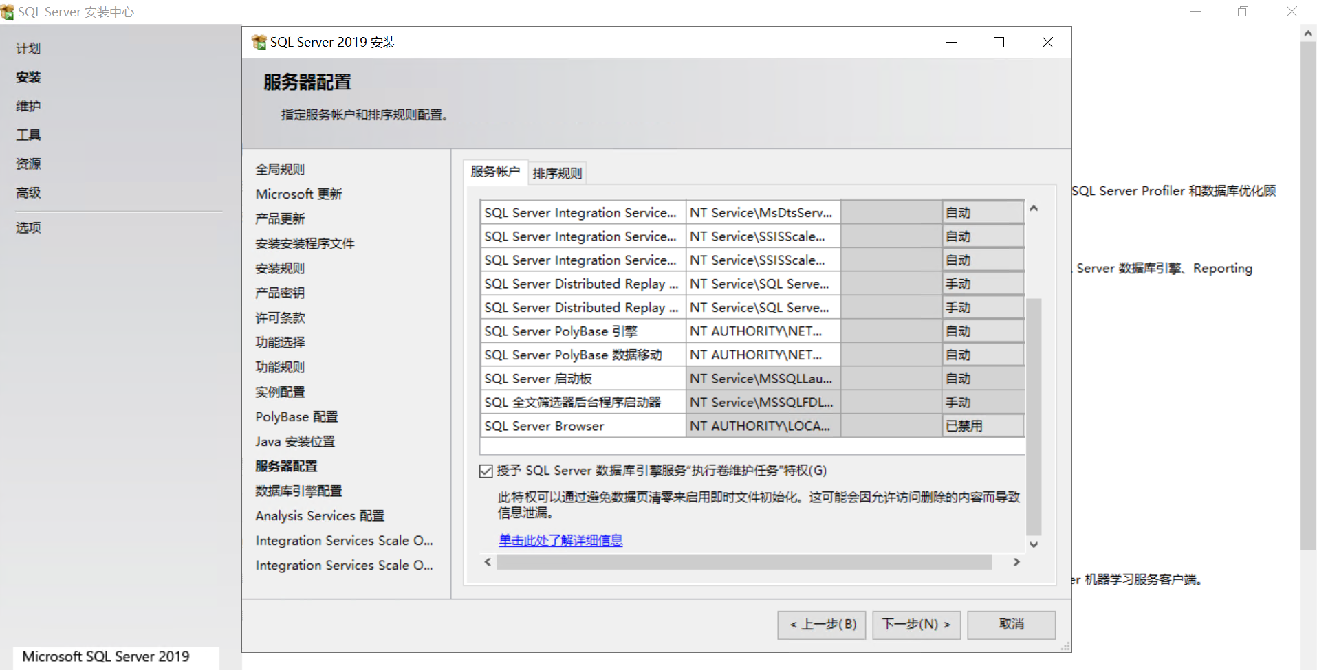Select the SQL Server PolyBase 引擎 service cell
1317x670 pixels.
coord(583,331)
